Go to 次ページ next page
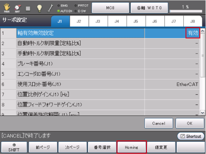Viewport: 206px width, 154px height. [x=72, y=147]
